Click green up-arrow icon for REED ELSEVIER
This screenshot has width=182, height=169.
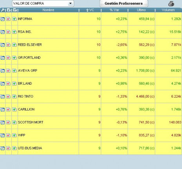14,45
